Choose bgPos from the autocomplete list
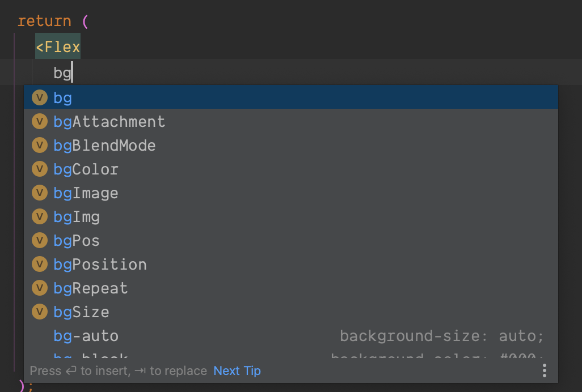Screen dimensions: 582x392 77,240
